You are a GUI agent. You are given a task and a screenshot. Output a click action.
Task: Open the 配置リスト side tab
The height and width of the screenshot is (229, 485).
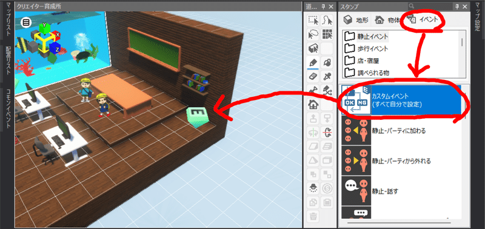click(x=8, y=61)
